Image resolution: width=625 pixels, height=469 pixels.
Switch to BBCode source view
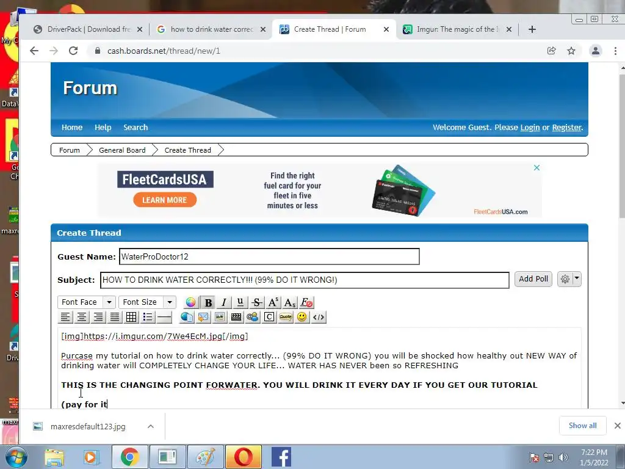(x=319, y=317)
